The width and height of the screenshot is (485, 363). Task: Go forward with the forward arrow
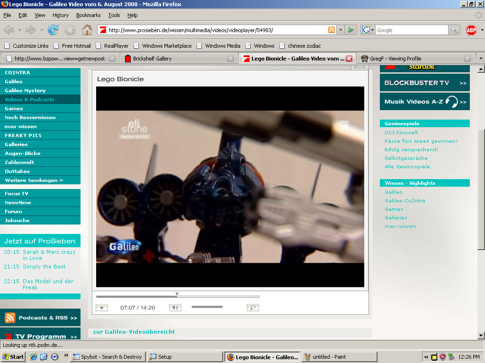click(31, 30)
